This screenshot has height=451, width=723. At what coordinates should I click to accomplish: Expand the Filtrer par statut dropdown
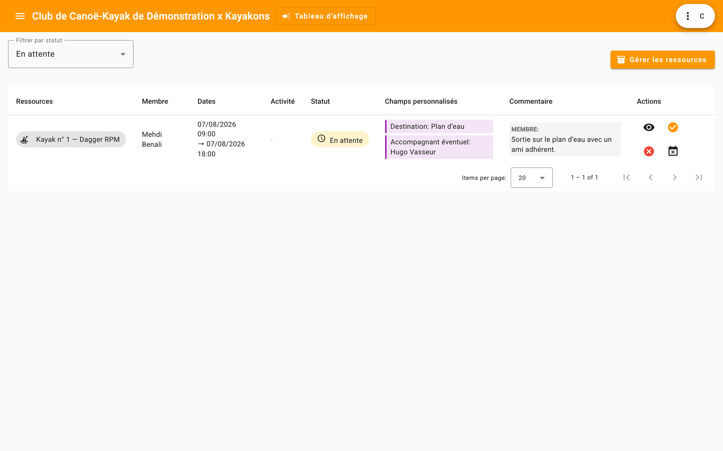pyautogui.click(x=71, y=54)
